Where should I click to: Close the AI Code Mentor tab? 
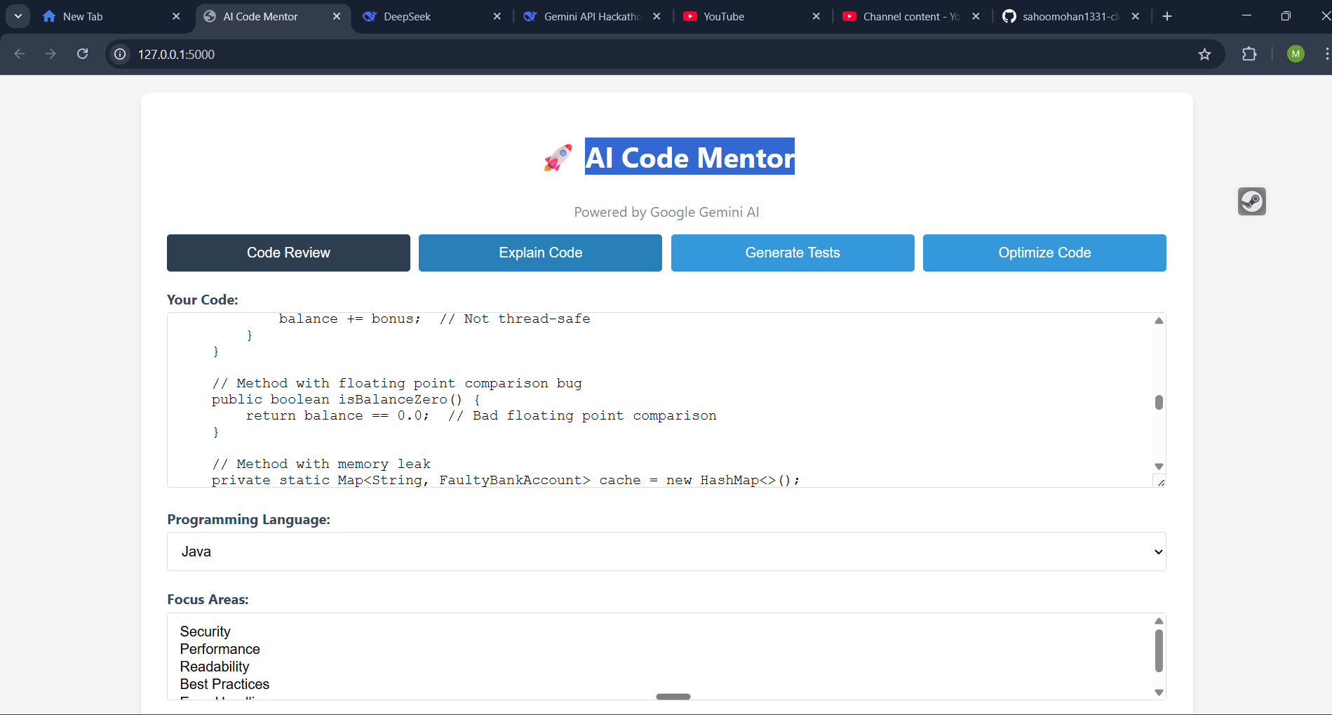pos(337,16)
